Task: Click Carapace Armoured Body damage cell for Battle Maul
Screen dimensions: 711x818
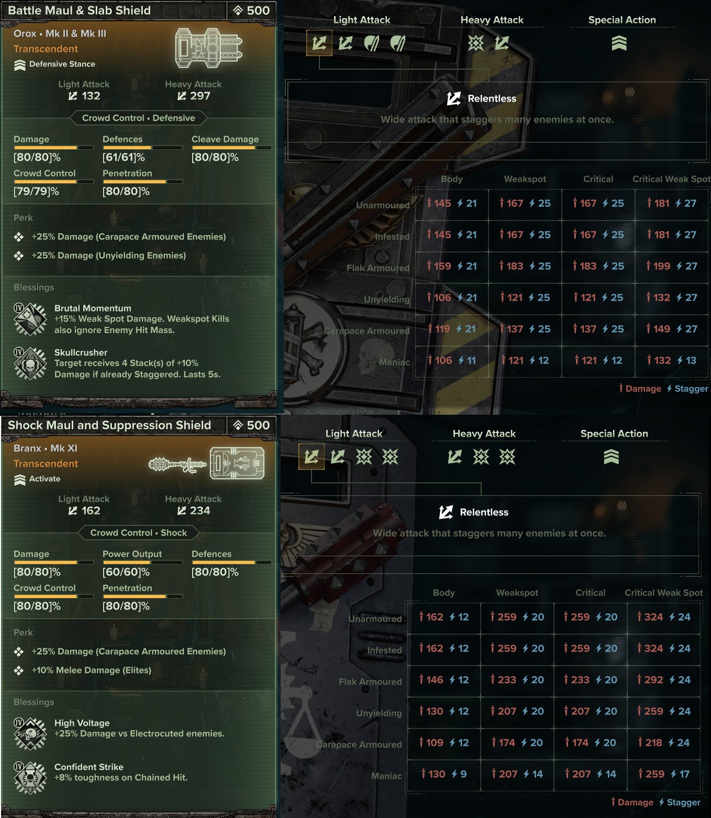Action: pos(452,329)
